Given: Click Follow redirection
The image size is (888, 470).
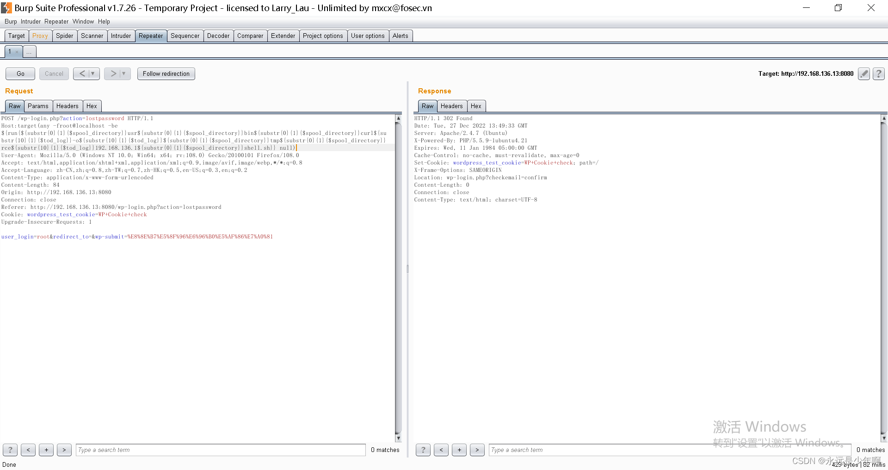Looking at the screenshot, I should point(166,73).
